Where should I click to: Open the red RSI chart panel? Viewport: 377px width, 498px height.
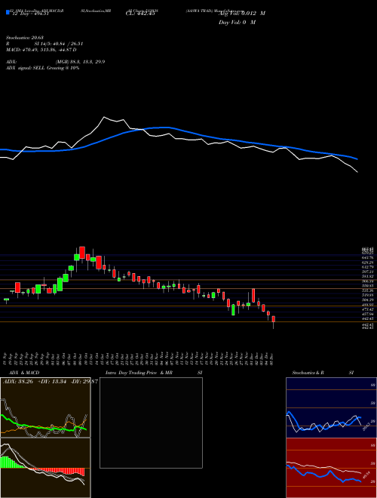331,468
